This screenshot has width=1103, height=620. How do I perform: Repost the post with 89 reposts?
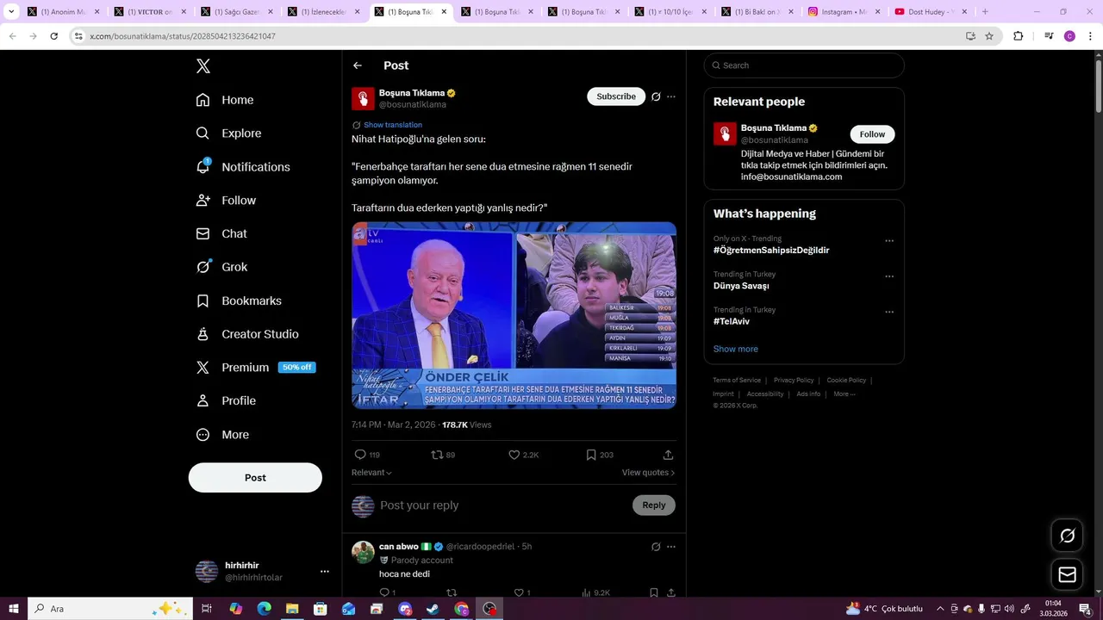[443, 455]
